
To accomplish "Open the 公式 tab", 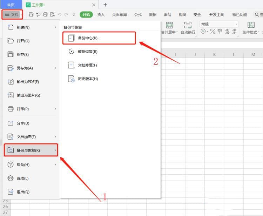I will 138,15.
